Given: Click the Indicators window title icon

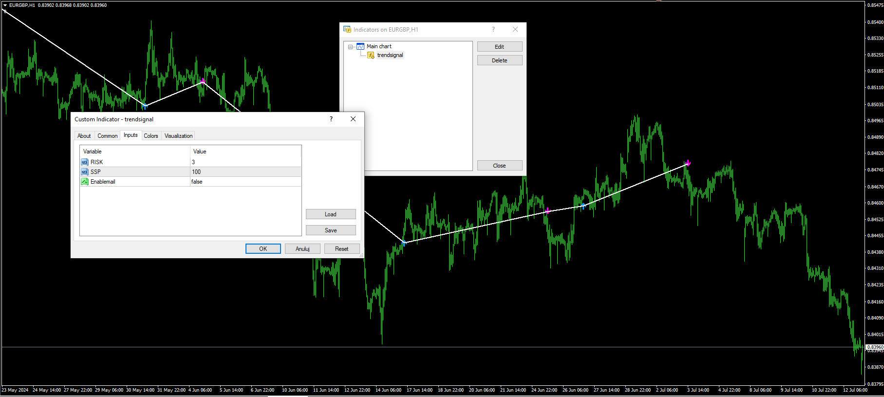Looking at the screenshot, I should (347, 29).
